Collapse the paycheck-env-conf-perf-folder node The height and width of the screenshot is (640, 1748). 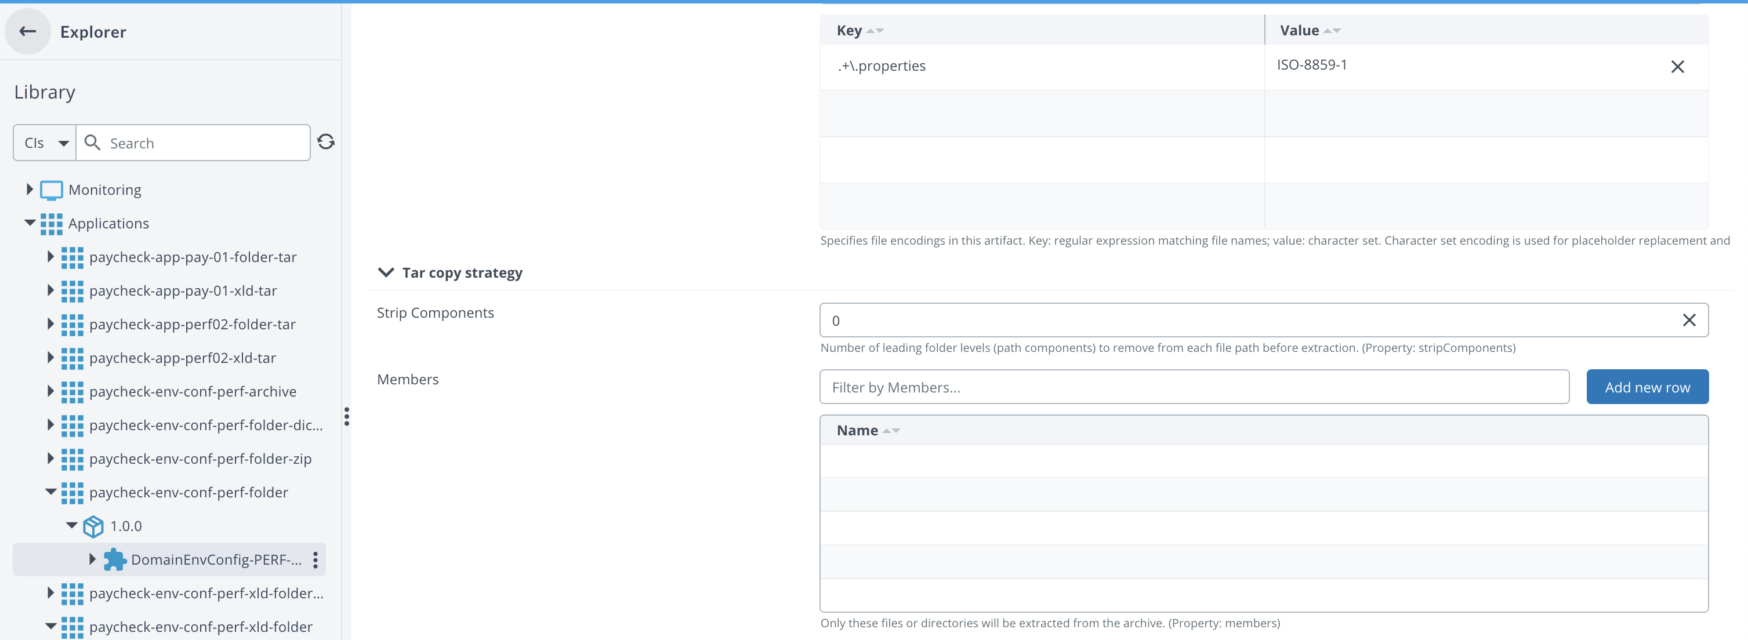click(51, 492)
